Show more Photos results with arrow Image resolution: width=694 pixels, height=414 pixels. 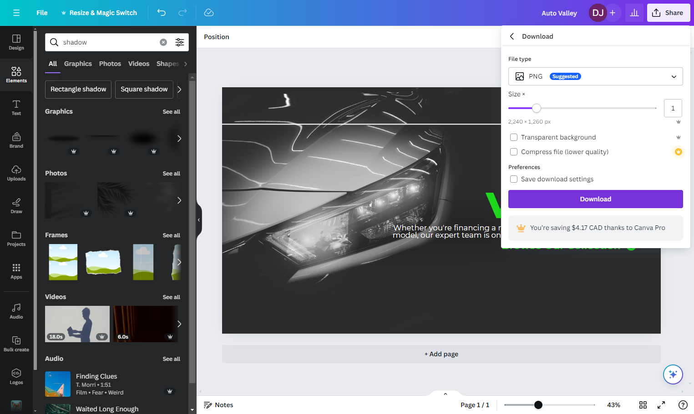point(179,200)
